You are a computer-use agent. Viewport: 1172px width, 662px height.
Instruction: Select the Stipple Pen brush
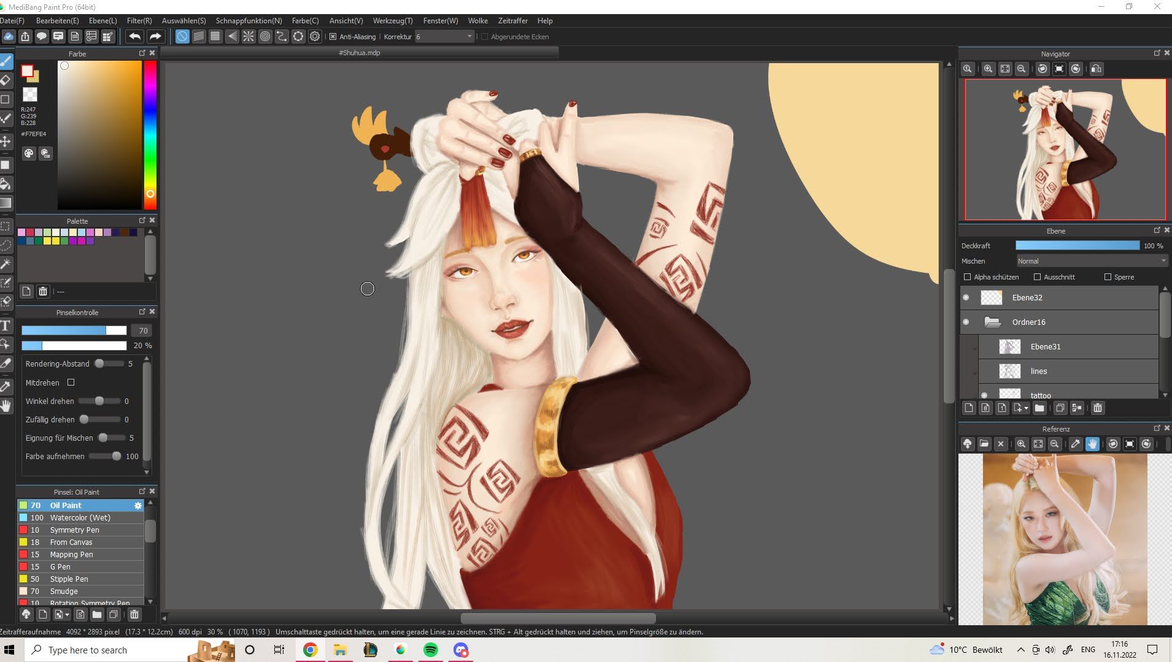coord(68,579)
